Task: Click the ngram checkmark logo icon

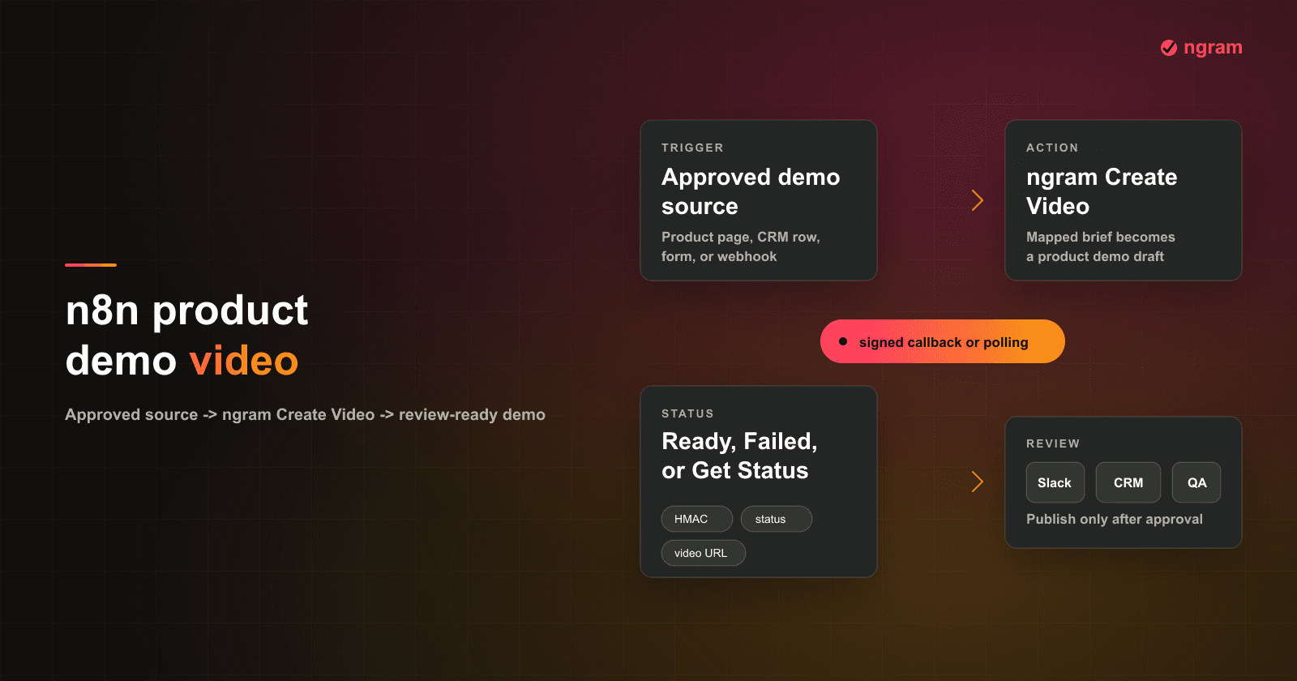Action: pos(1169,48)
